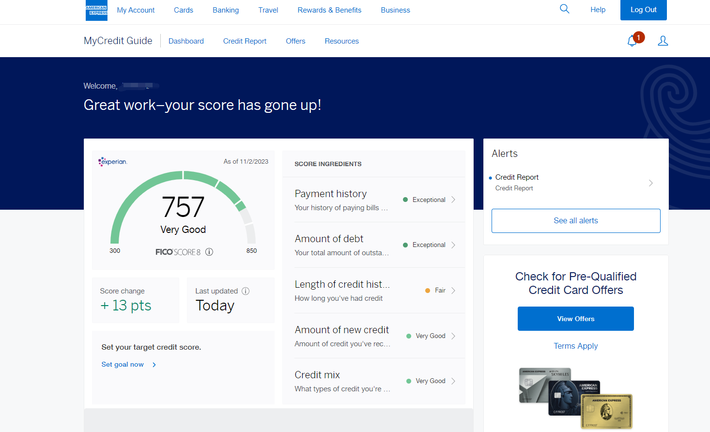Open the Rewards & Benefits menu
Viewport: 710px width, 432px height.
coord(329,10)
